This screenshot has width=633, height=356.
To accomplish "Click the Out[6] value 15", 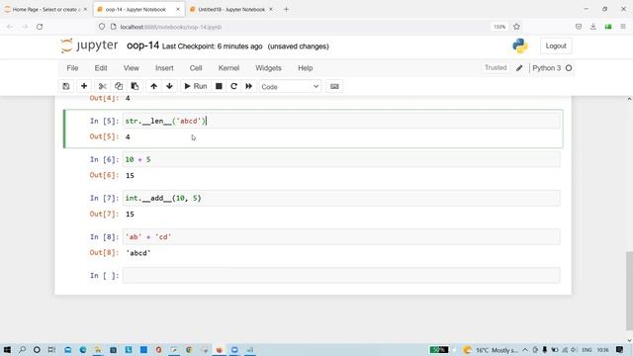I will (x=130, y=176).
